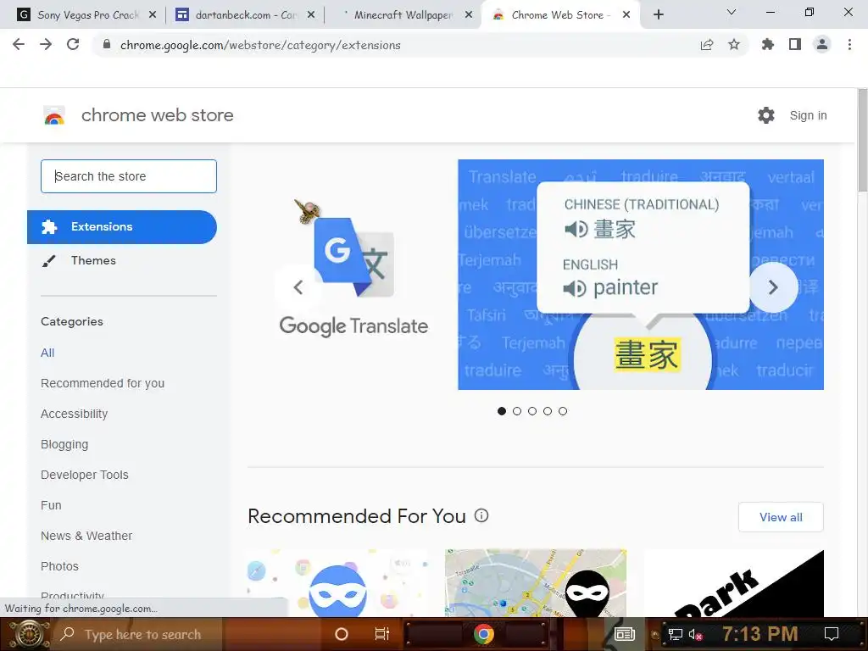The height and width of the screenshot is (651, 868).
Task: Open the tab search dropdown arrow
Action: click(x=732, y=12)
